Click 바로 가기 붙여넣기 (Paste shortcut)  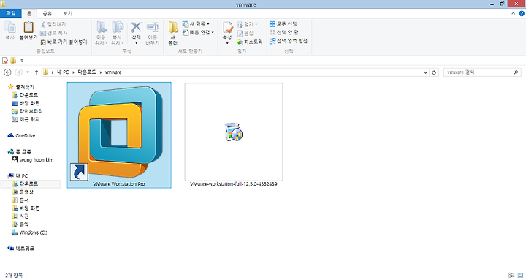coord(64,42)
